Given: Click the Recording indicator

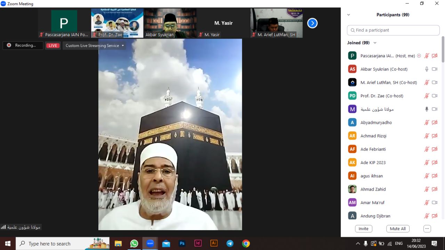Looking at the screenshot, I should pos(23,46).
